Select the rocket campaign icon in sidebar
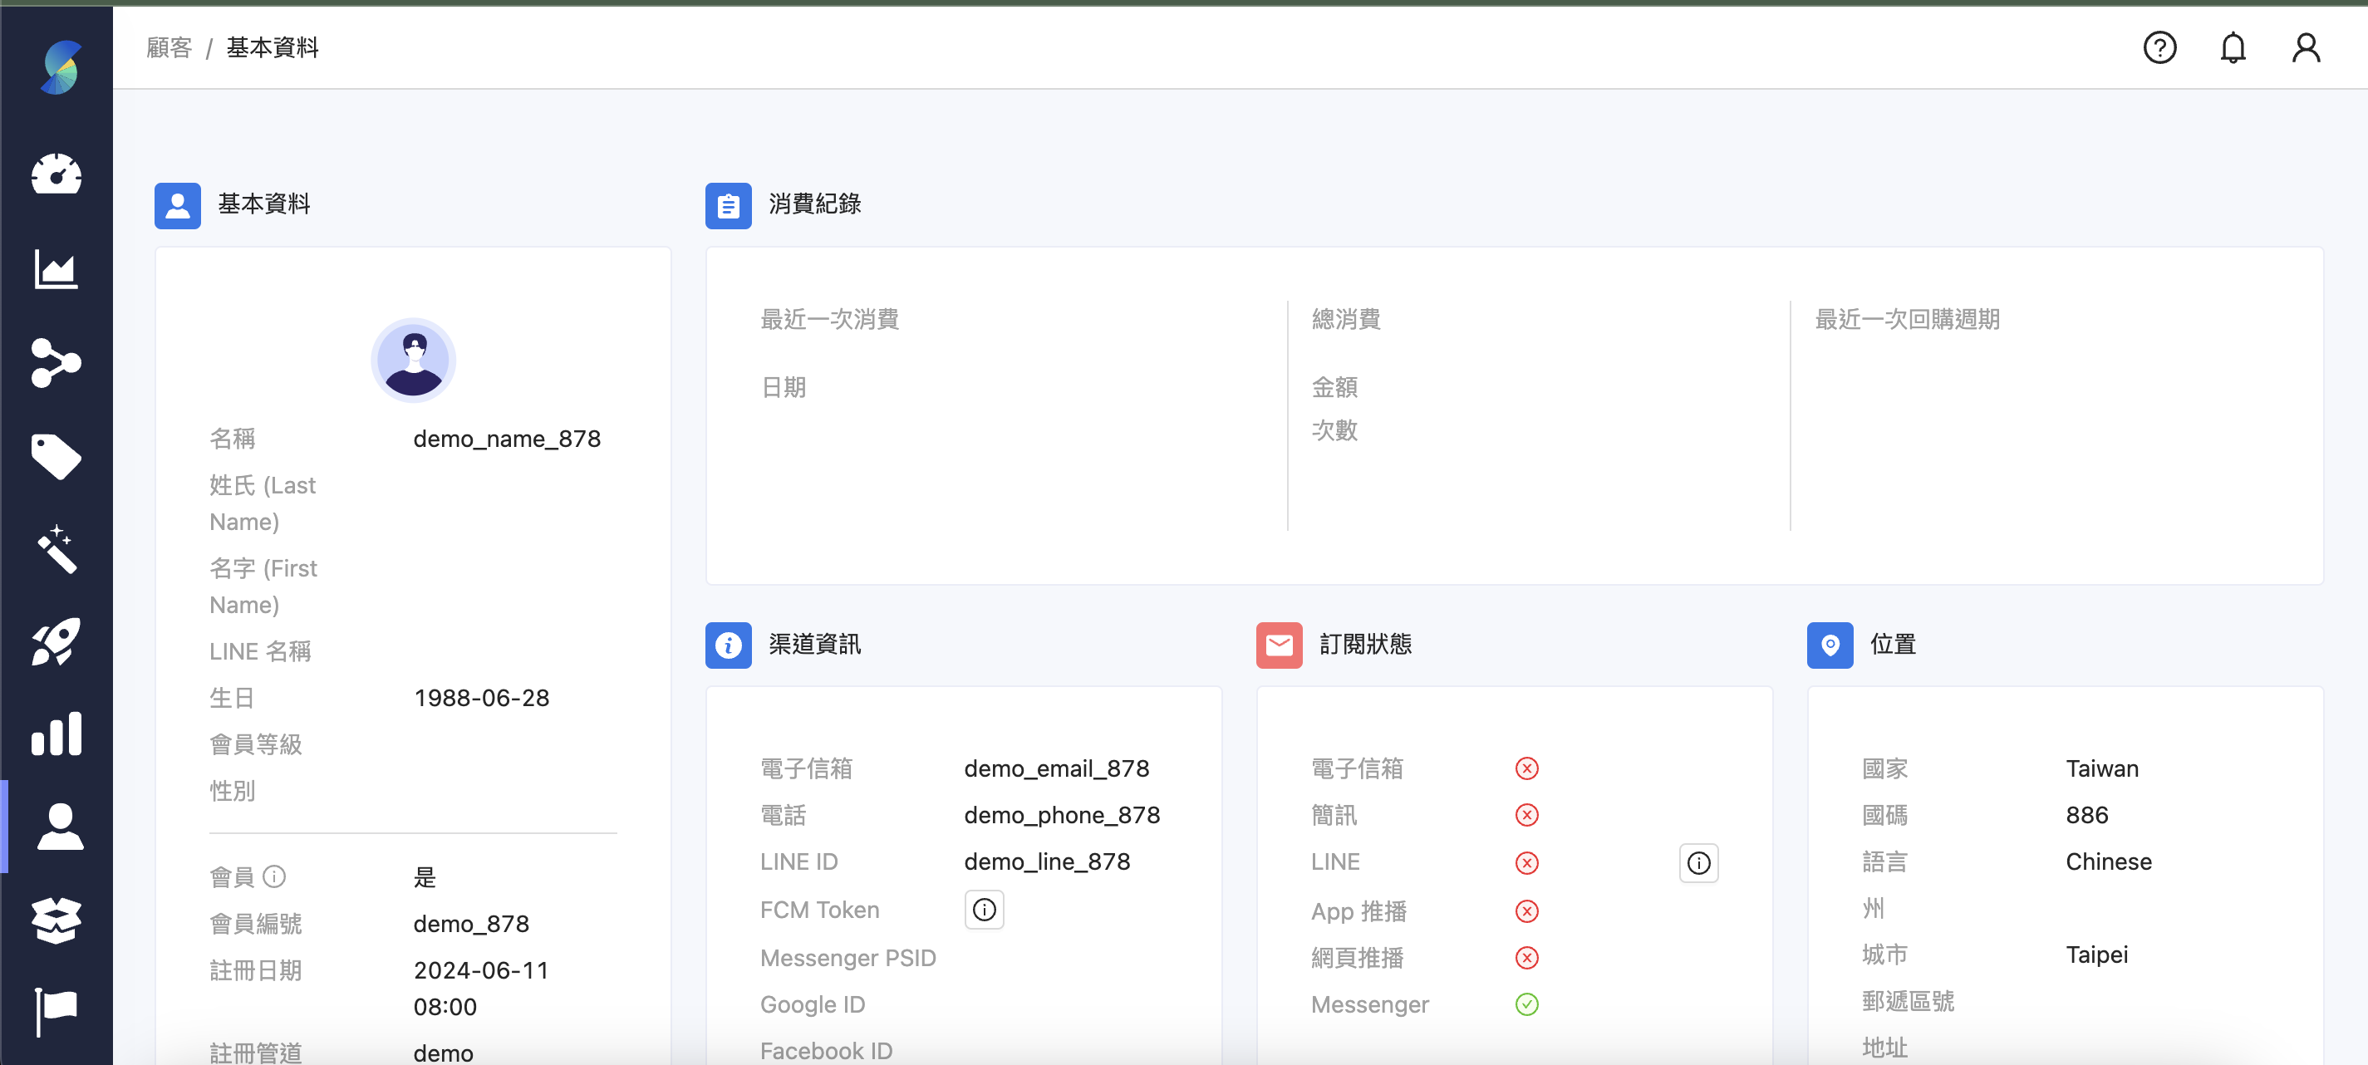The height and width of the screenshot is (1065, 2368). pos(57,641)
